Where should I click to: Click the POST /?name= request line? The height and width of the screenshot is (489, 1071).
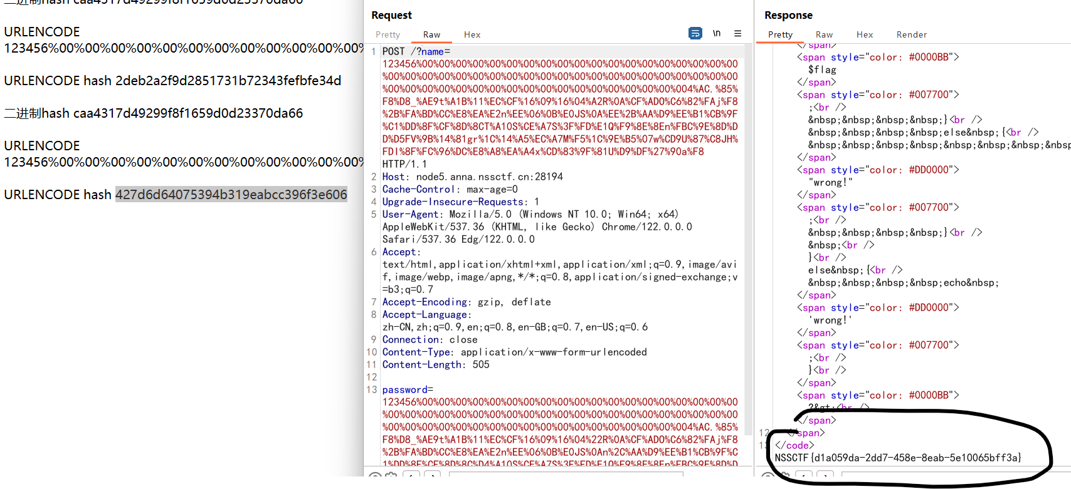(x=416, y=51)
